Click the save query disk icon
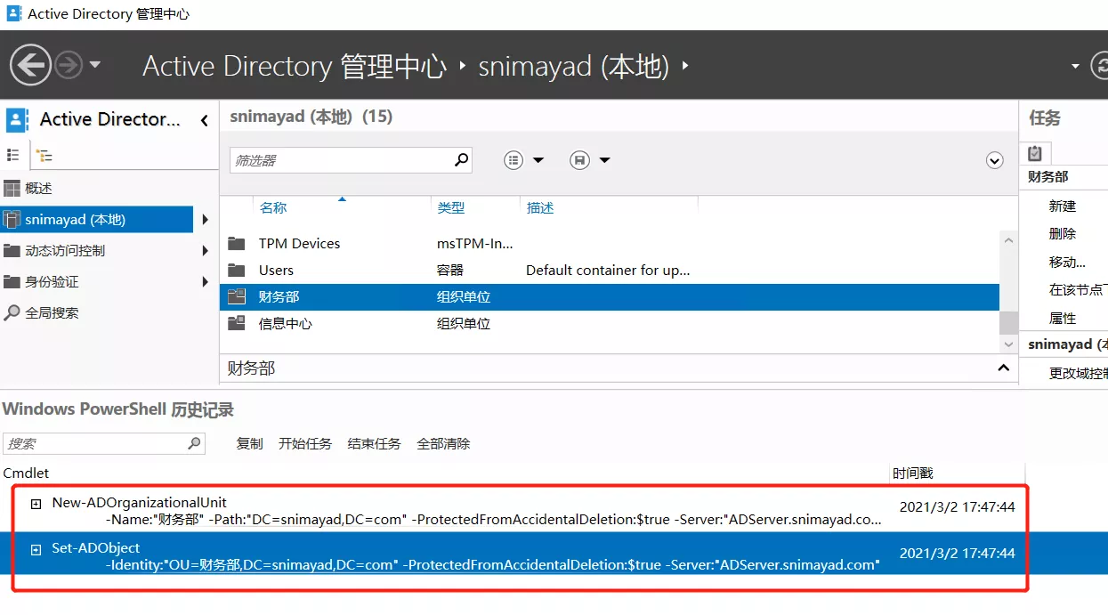Viewport: 1108px width, 615px height. coord(579,160)
